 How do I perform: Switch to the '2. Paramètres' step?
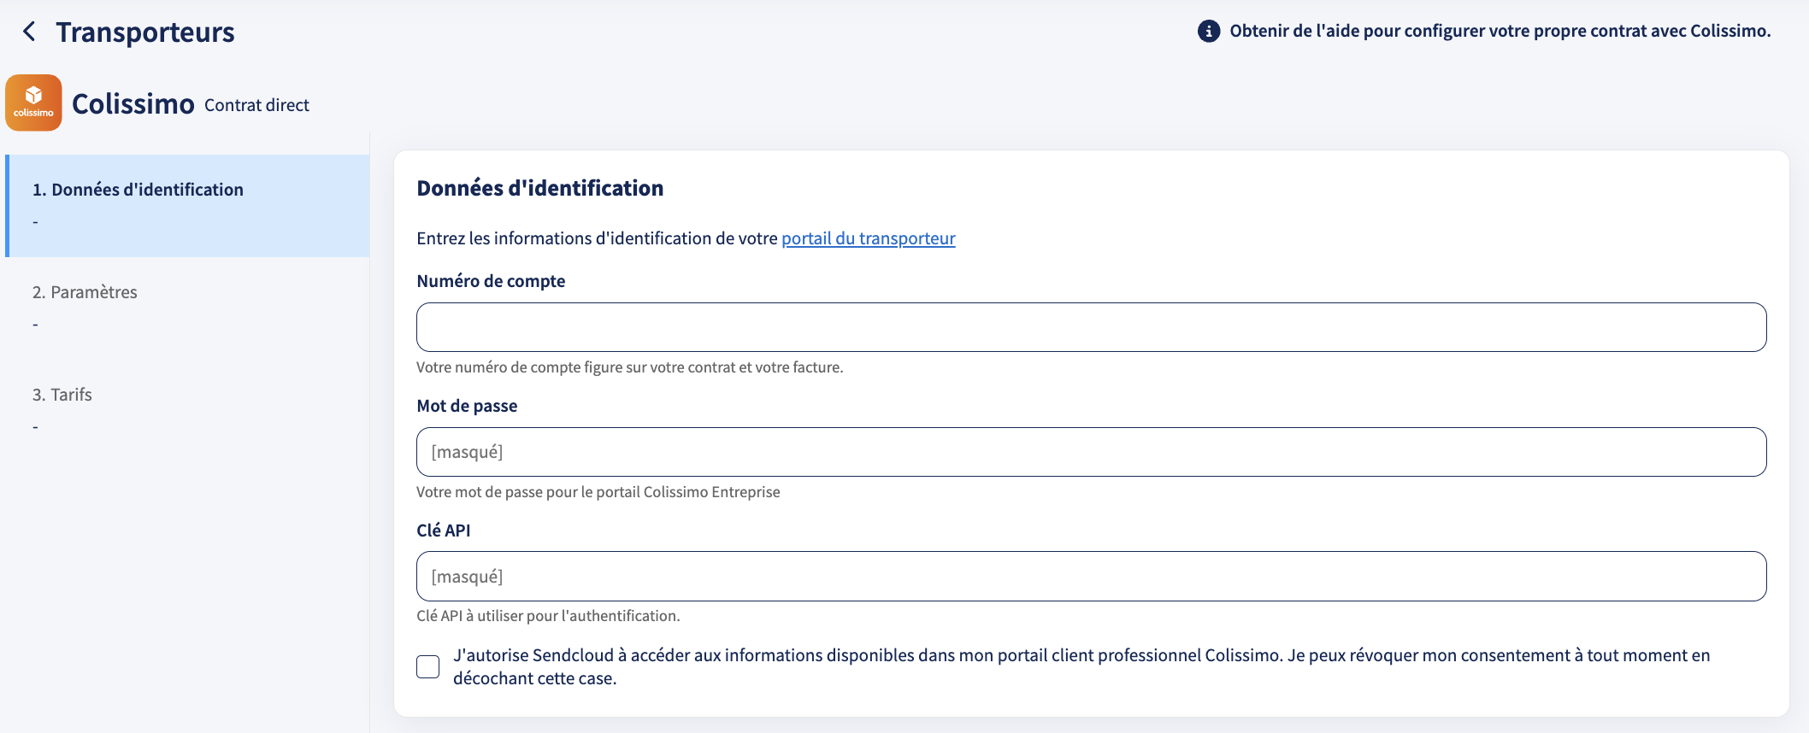(187, 308)
